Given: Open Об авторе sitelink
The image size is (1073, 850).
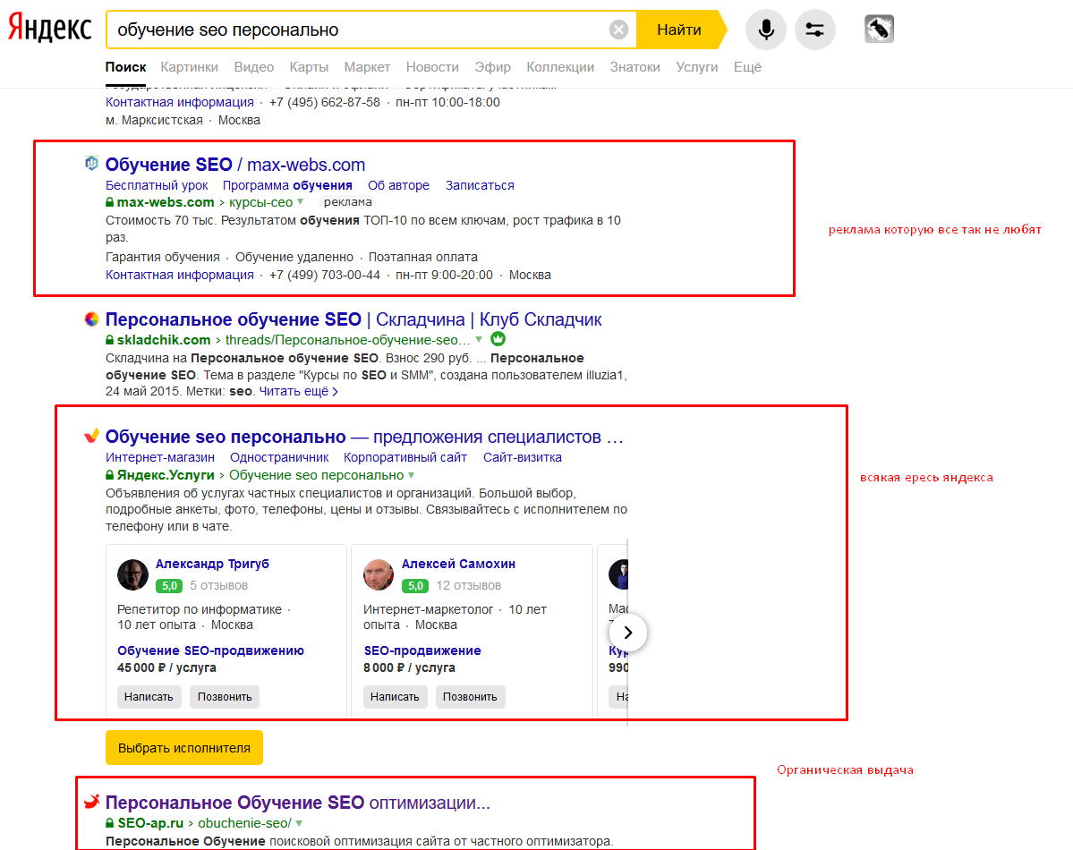Looking at the screenshot, I should click(x=398, y=185).
